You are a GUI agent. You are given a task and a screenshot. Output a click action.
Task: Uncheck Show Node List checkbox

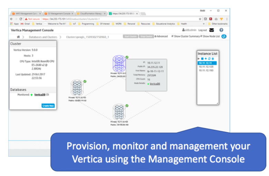[201, 36]
